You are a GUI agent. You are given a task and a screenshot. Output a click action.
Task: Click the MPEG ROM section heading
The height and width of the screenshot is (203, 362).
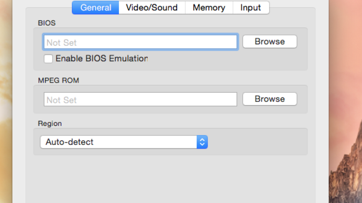tap(59, 81)
